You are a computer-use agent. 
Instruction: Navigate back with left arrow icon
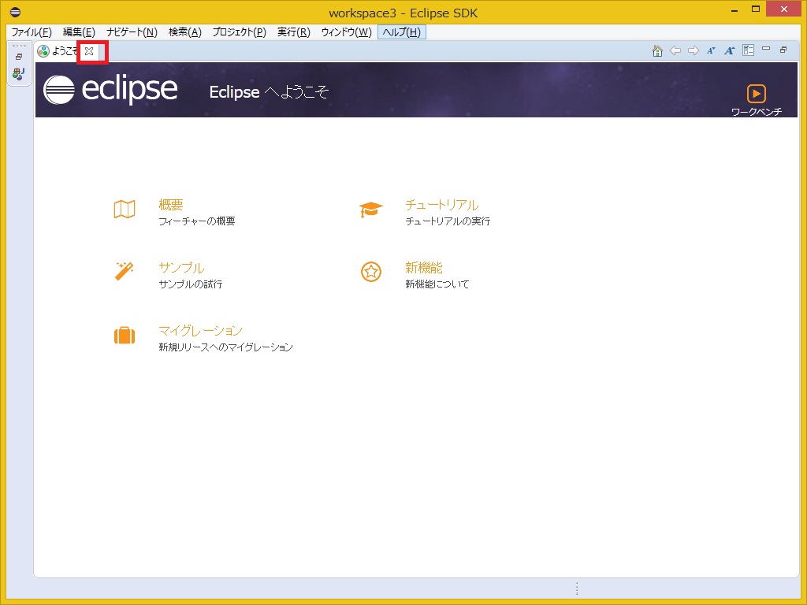[x=675, y=50]
